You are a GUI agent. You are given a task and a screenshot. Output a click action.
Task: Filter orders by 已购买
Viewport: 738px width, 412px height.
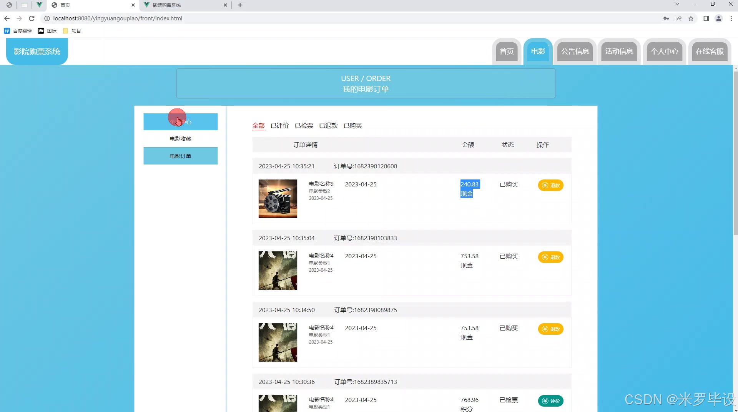click(x=353, y=126)
